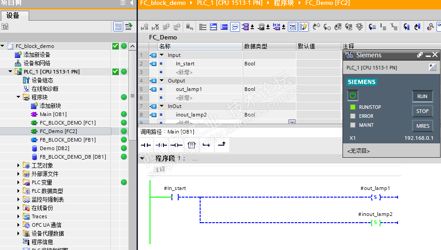This screenshot has height=250, width=441.
Task: Expand the 监控与强制表 folder
Action: pyautogui.click(x=18, y=199)
